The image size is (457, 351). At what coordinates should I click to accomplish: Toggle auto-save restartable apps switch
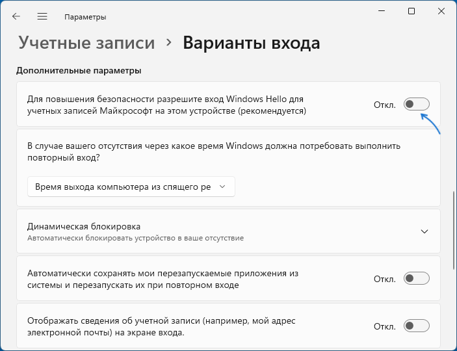point(417,279)
